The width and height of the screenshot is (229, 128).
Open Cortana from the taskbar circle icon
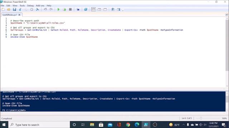74,125
